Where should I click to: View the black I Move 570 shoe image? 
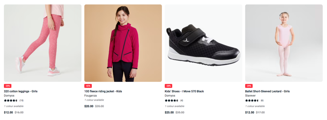pos(203,43)
